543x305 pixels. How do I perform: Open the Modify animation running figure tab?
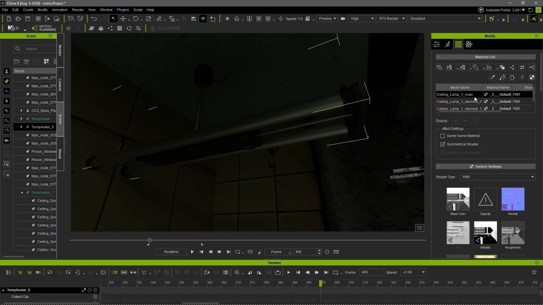click(448, 44)
